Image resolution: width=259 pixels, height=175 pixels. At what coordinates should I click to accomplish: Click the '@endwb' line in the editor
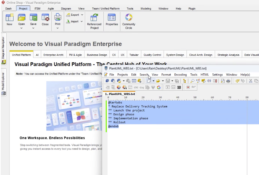click(x=113, y=126)
